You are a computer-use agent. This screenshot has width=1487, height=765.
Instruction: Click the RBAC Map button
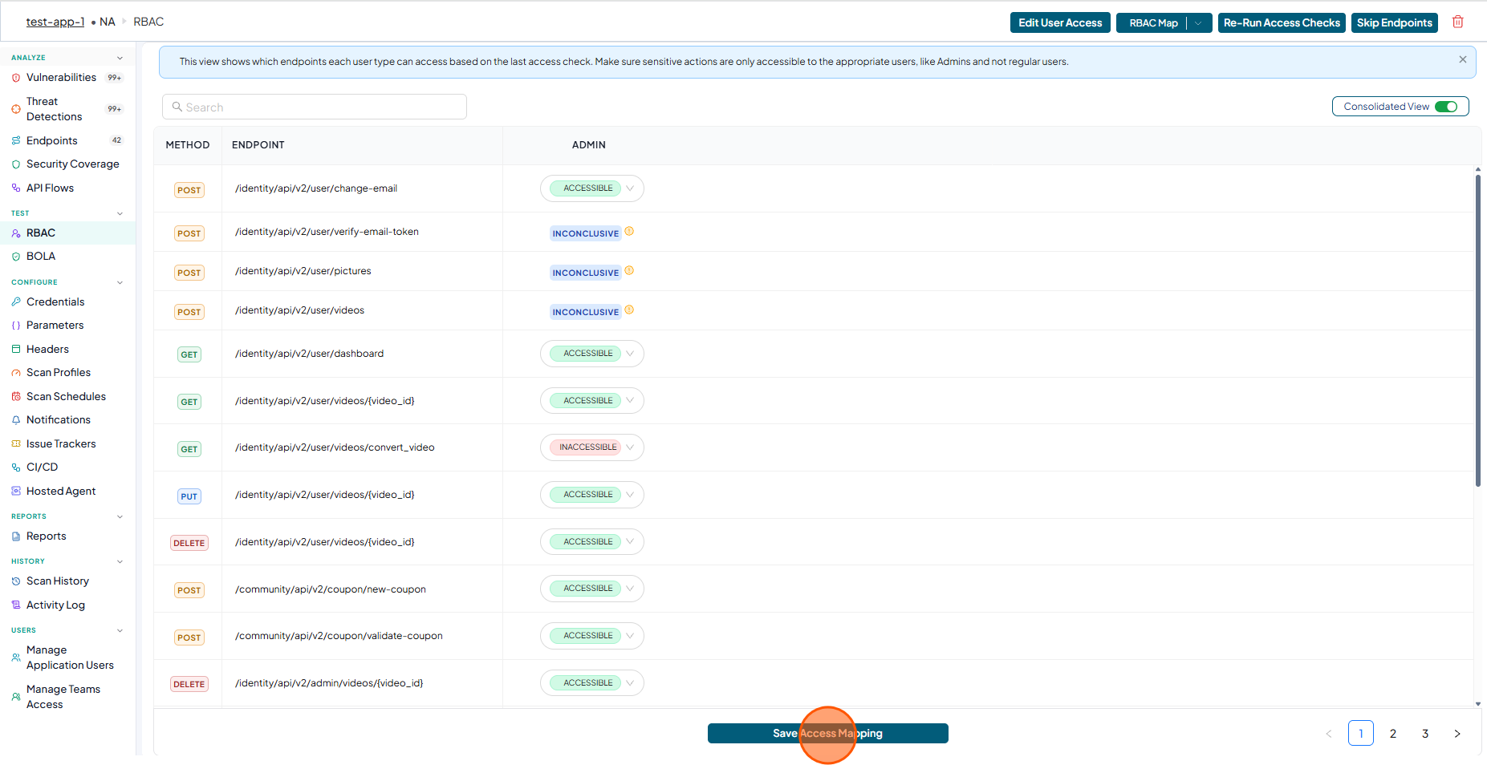(x=1152, y=23)
